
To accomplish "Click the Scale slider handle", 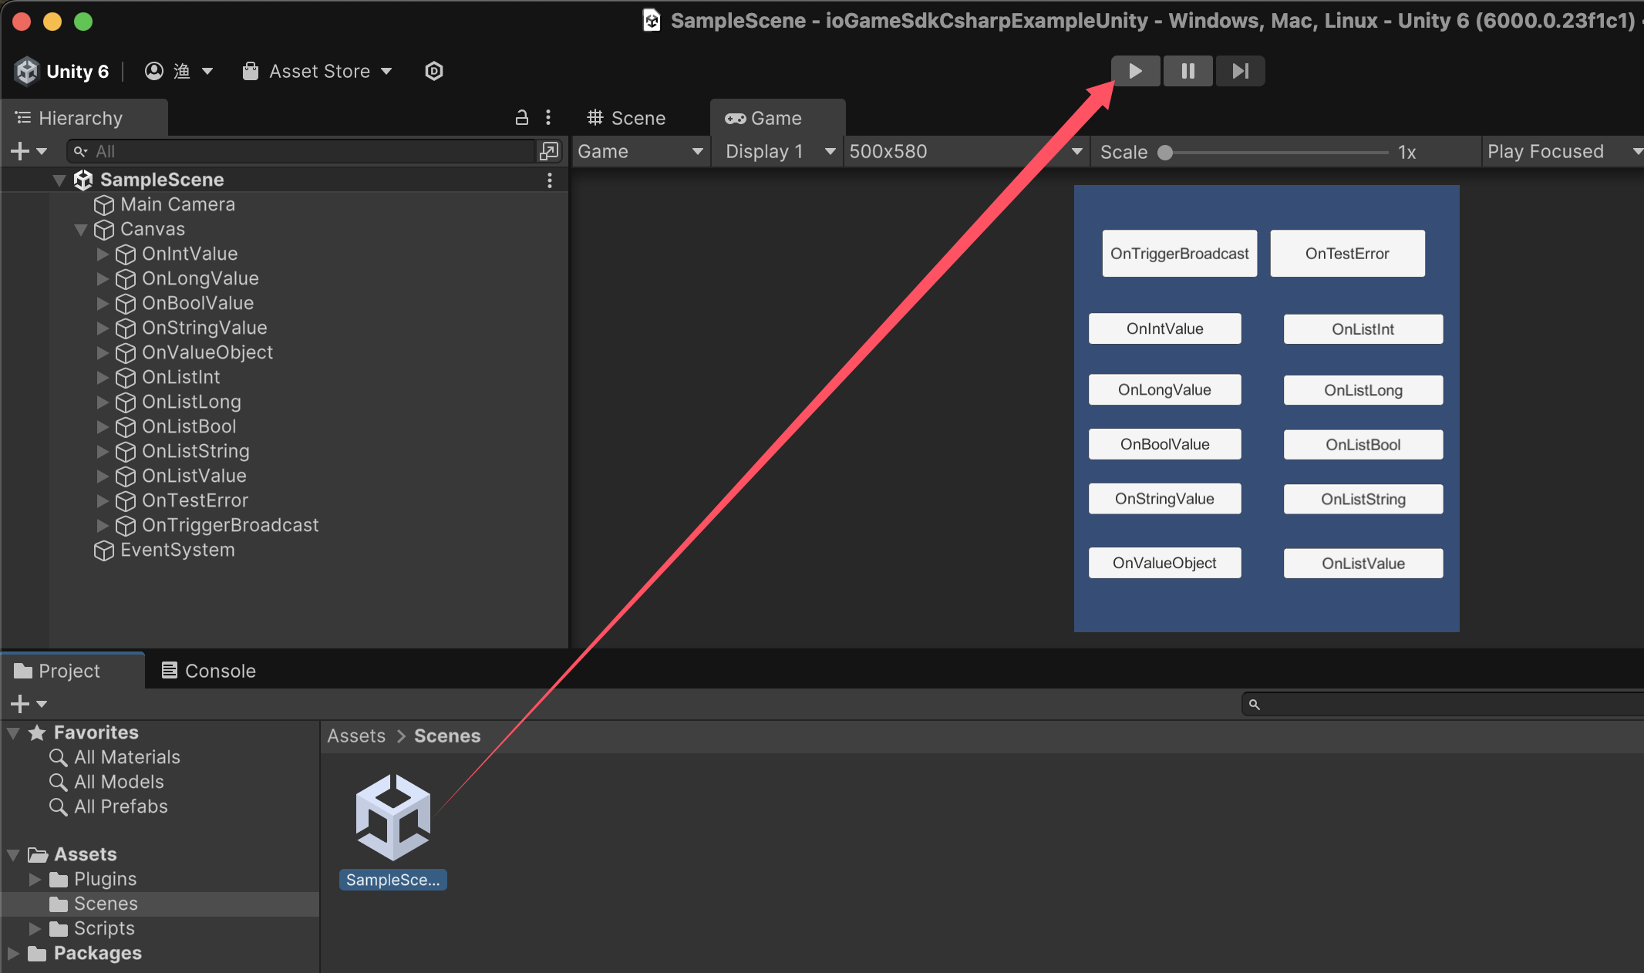I will click(1165, 152).
